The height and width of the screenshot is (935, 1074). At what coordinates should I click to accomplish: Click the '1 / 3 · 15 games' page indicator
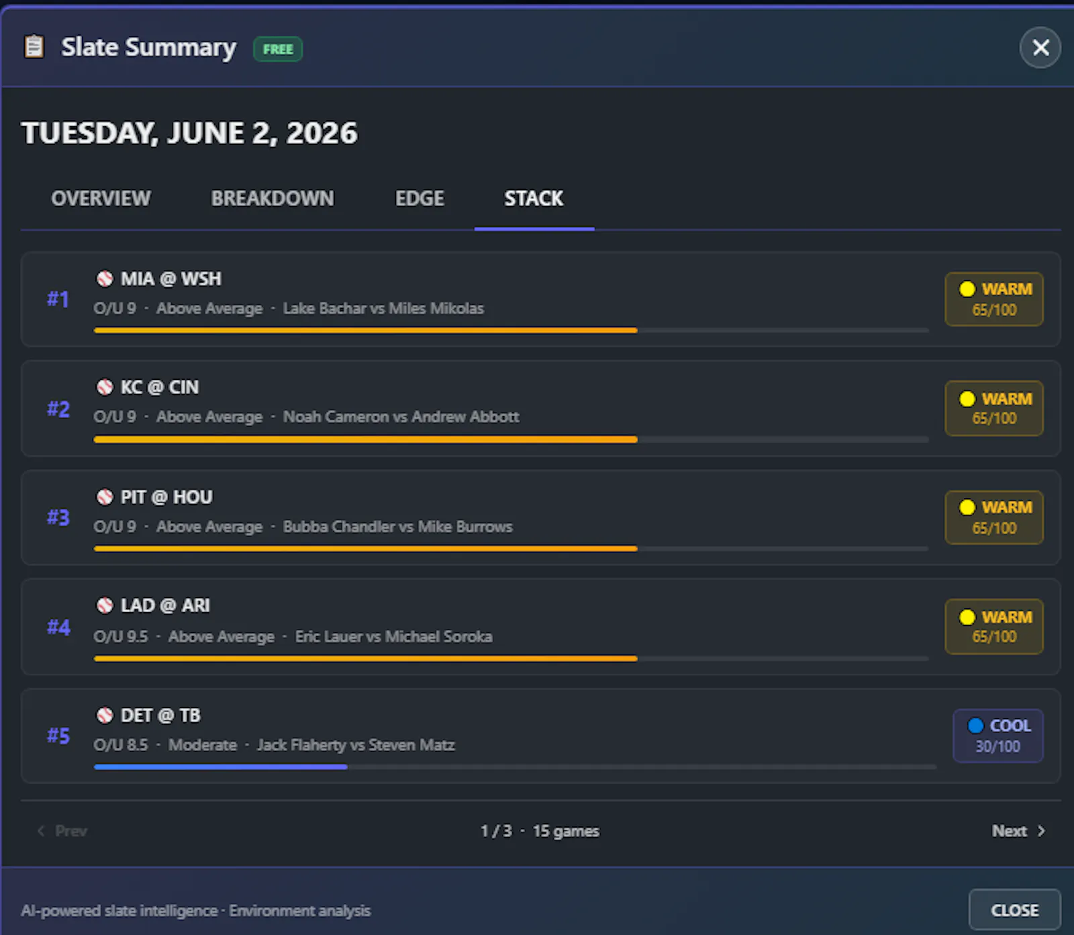click(540, 831)
